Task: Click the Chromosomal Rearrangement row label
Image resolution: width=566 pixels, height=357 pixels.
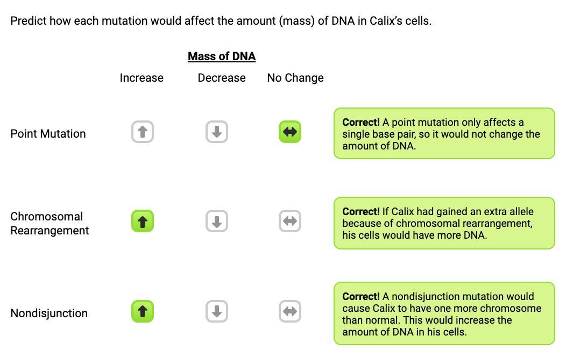Action: 49,223
